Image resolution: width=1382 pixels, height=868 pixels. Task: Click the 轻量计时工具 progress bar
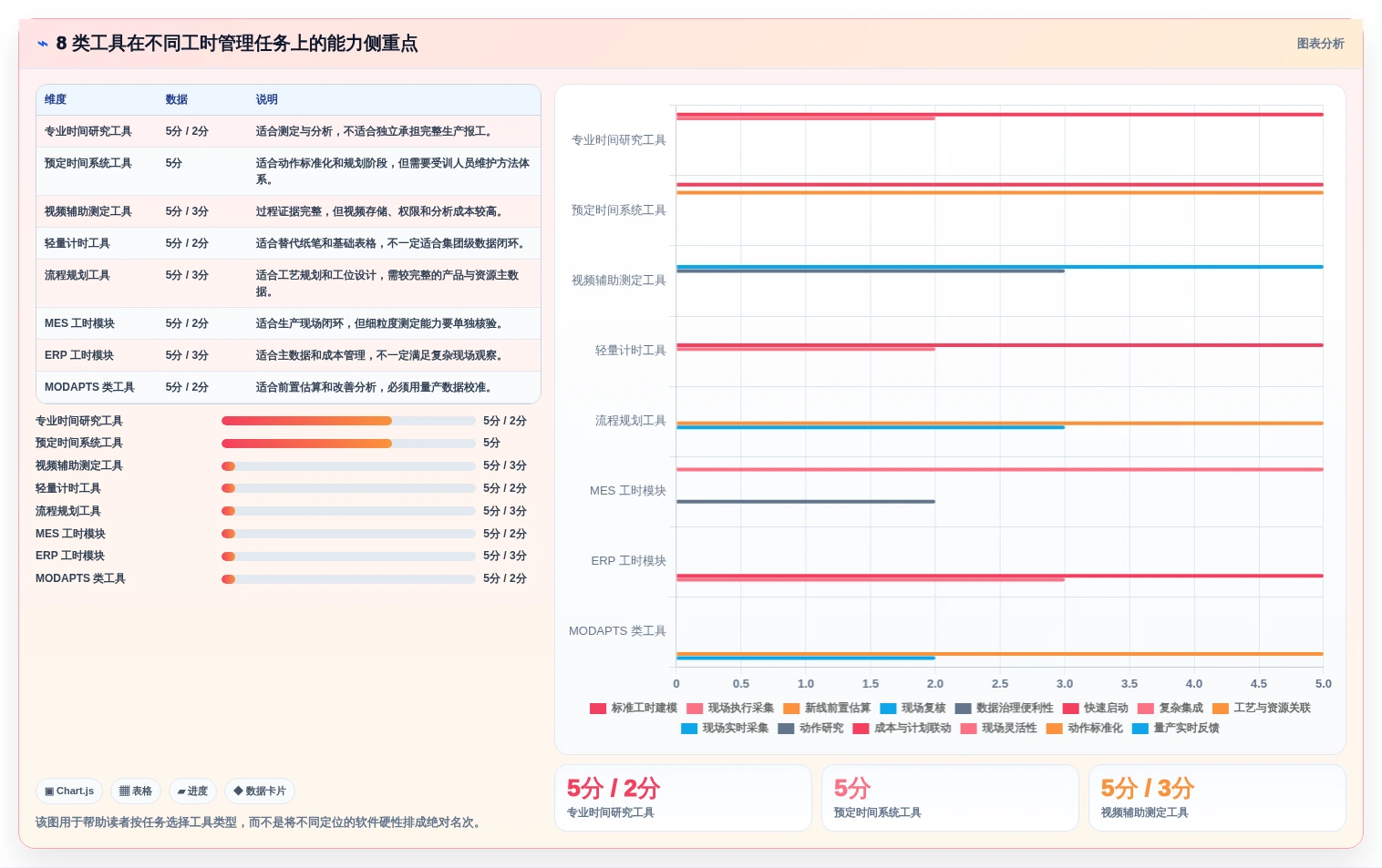(348, 488)
